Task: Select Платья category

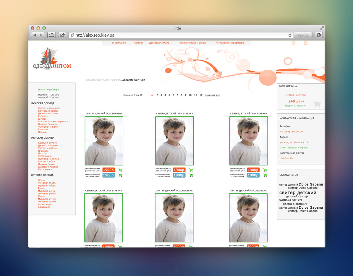Action: (x=42, y=153)
